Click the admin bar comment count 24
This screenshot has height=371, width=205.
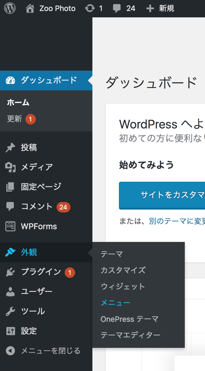(131, 9)
